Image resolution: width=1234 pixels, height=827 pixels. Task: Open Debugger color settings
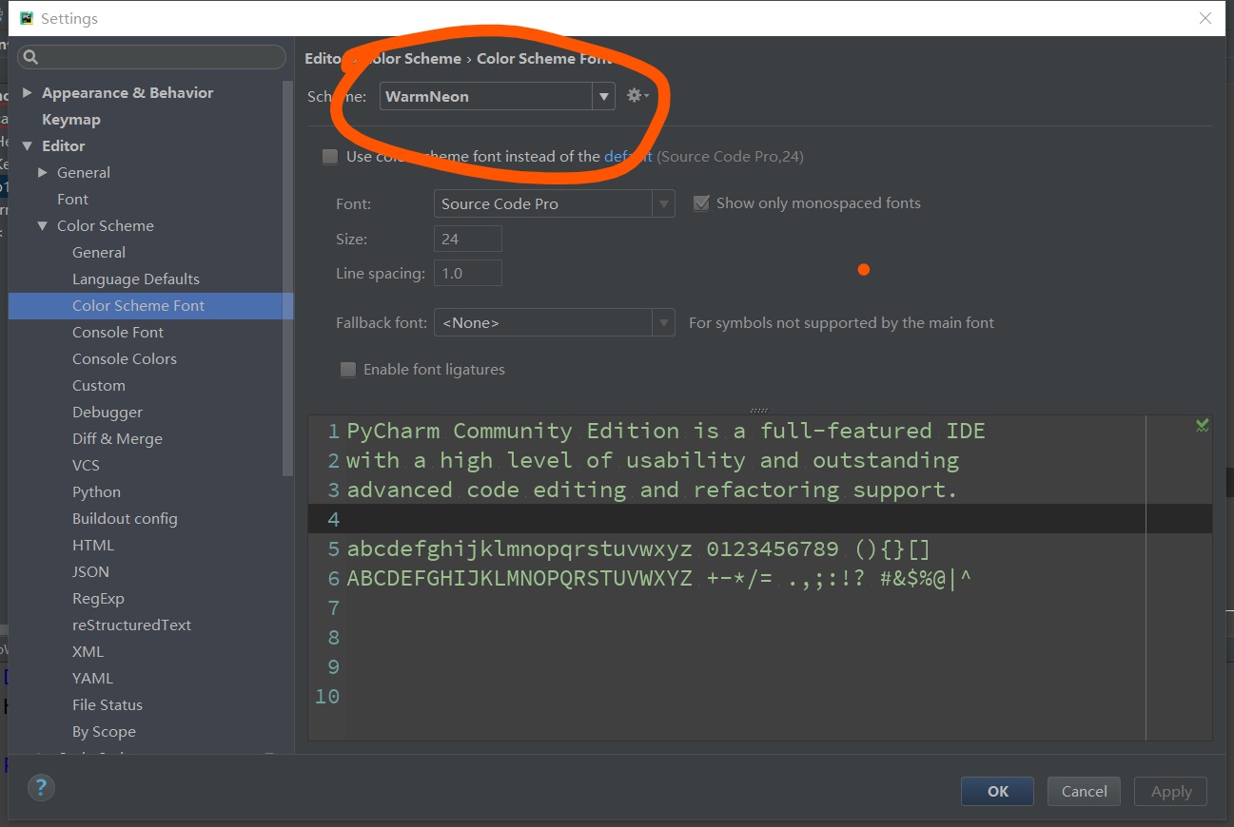pyautogui.click(x=108, y=412)
